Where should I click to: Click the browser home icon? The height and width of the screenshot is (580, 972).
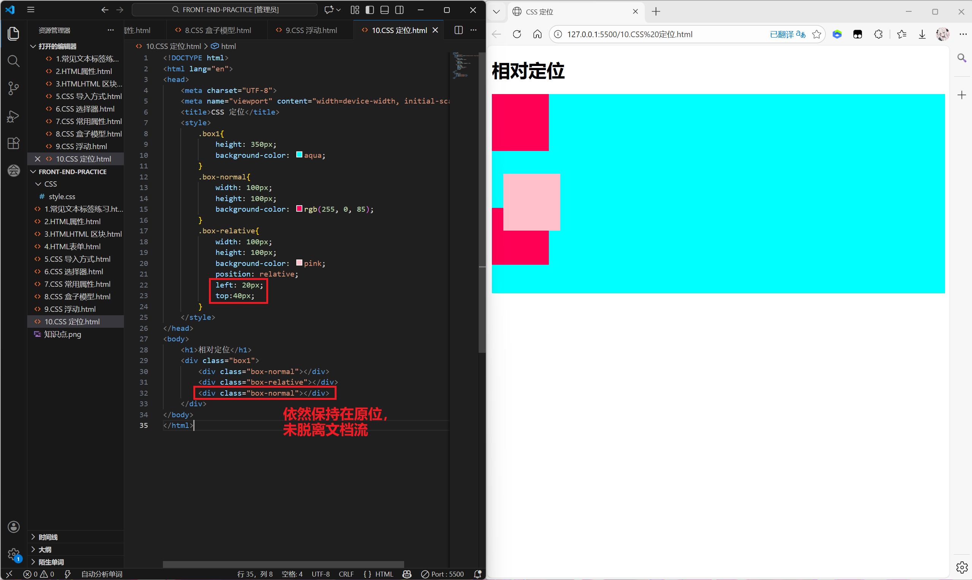coord(537,35)
